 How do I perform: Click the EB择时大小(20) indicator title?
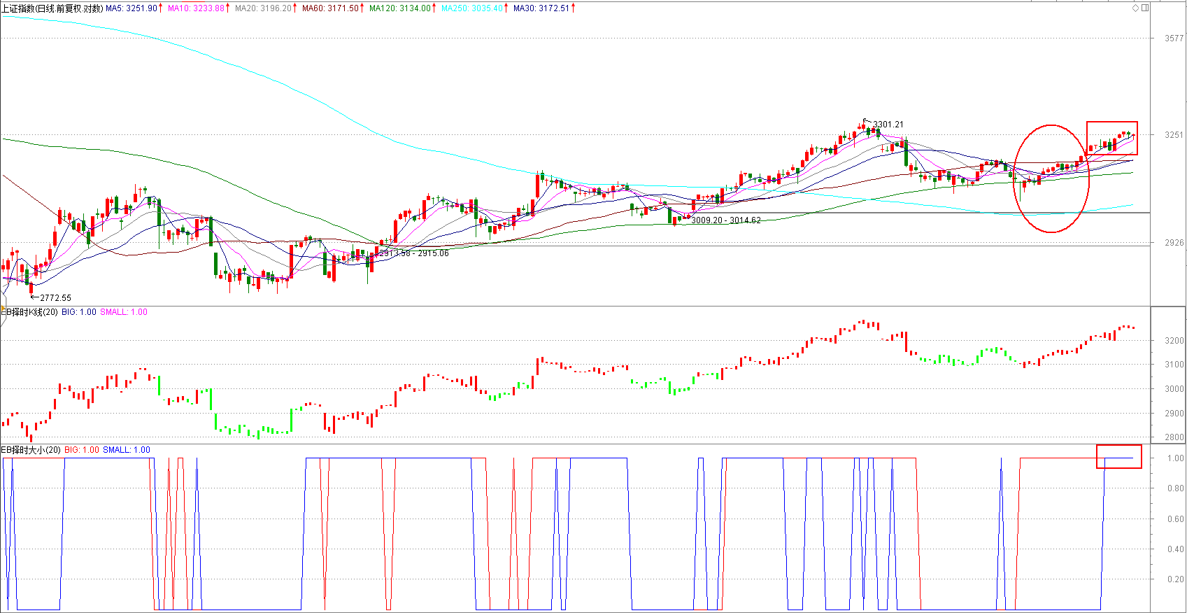point(31,450)
